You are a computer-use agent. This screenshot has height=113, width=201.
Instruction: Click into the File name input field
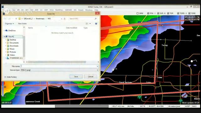point(58,66)
